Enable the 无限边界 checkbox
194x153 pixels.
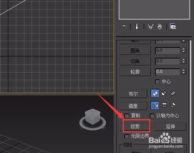[x=127, y=136]
